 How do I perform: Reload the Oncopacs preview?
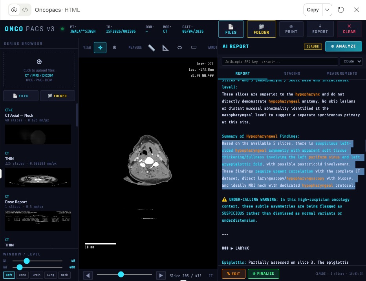pos(341,10)
